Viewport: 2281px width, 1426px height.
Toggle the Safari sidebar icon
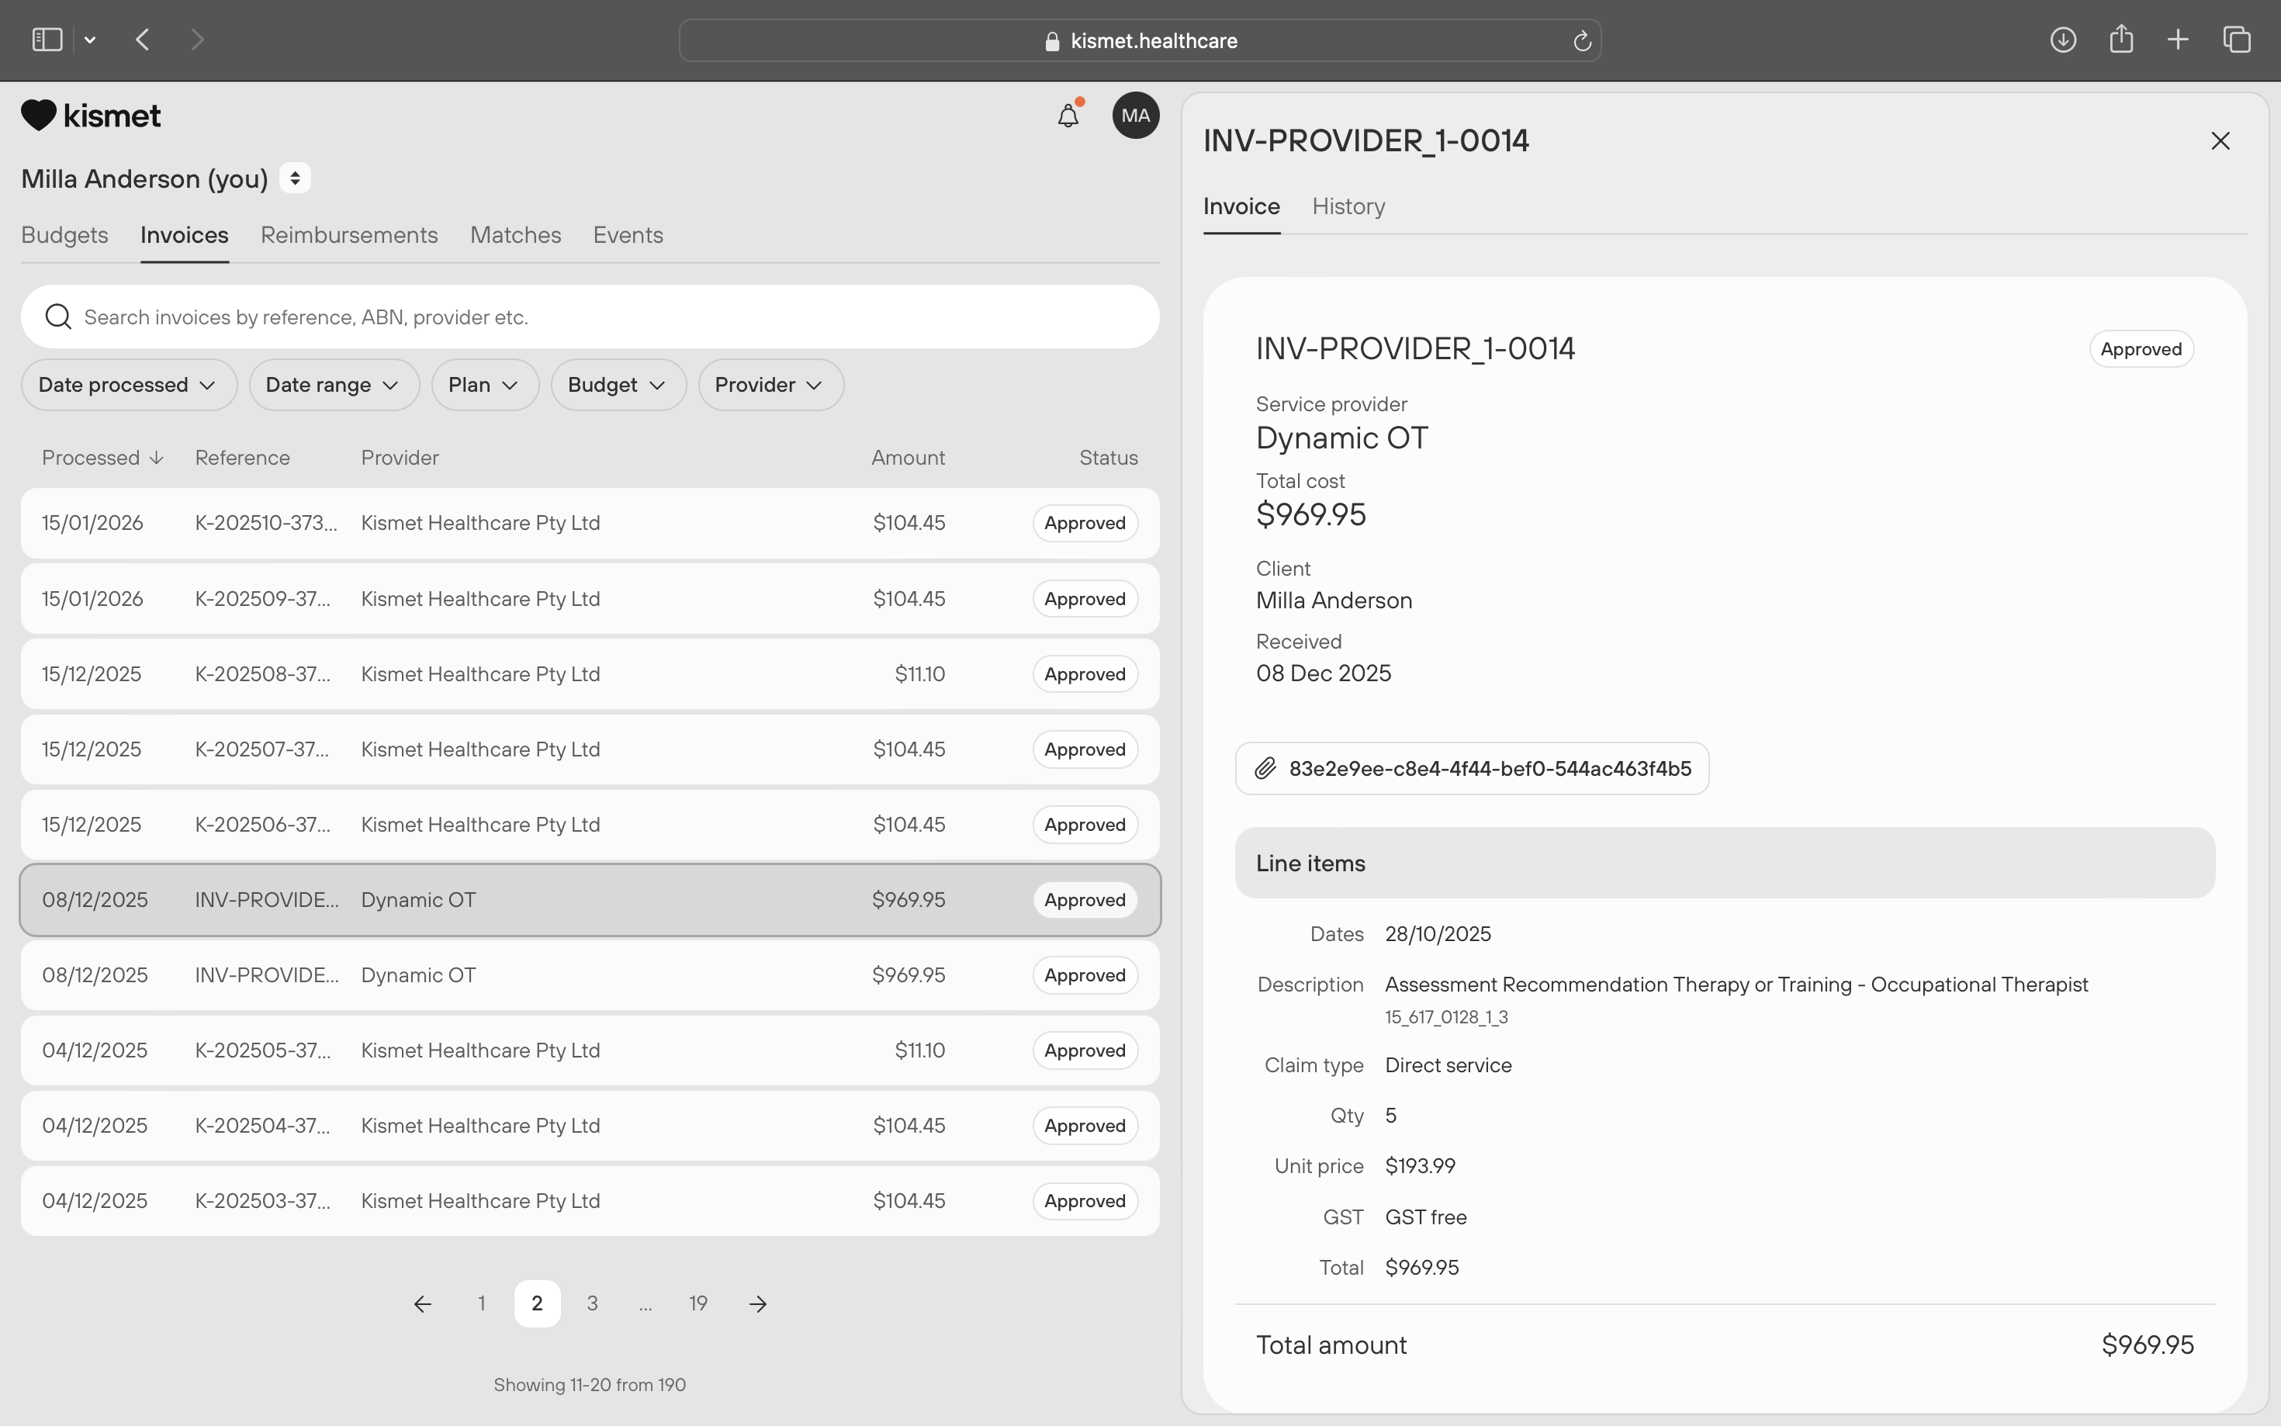click(47, 40)
